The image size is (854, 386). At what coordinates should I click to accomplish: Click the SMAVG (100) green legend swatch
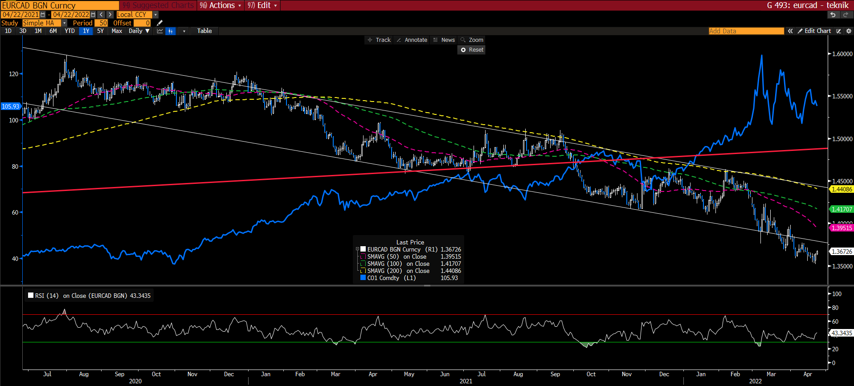click(x=363, y=264)
